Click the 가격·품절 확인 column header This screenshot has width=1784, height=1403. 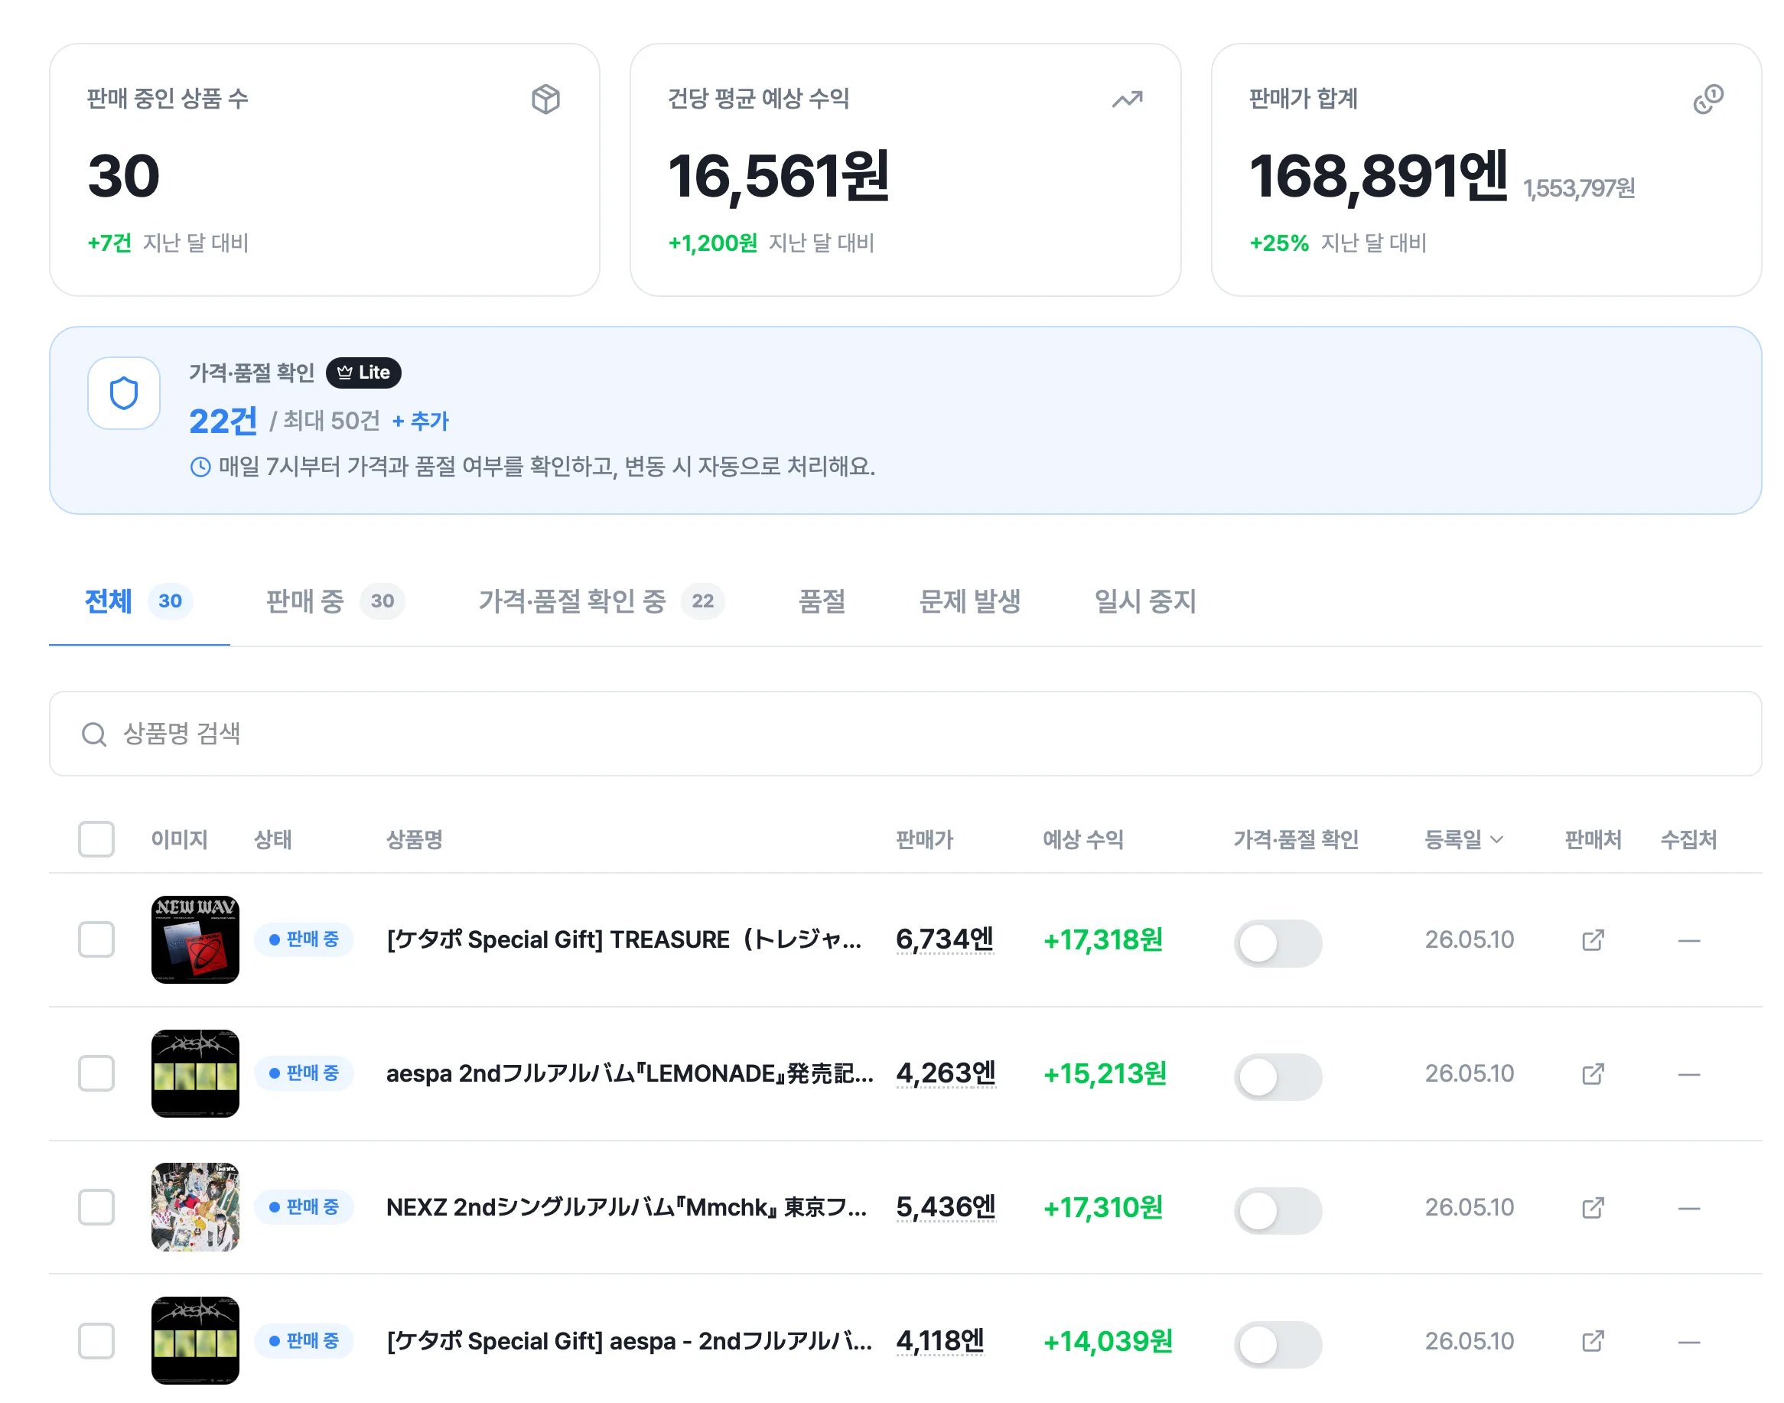click(x=1296, y=840)
